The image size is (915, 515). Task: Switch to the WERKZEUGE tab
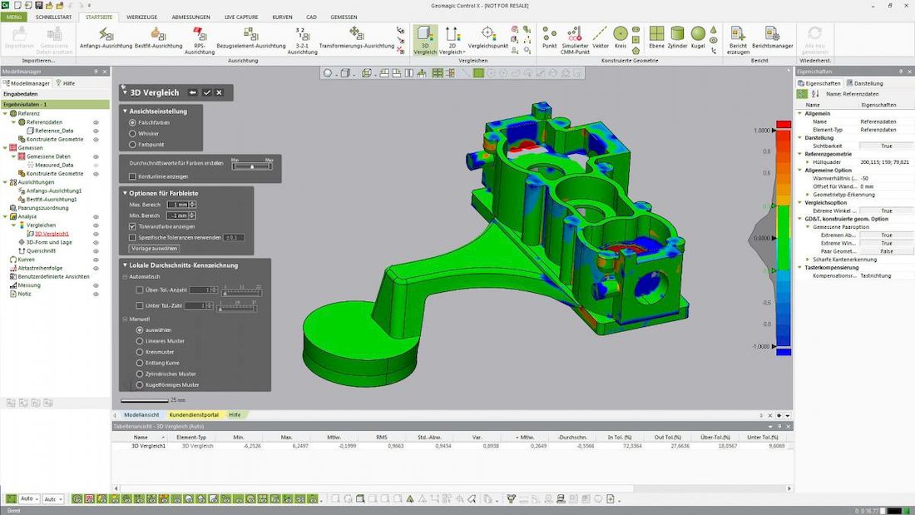coord(141,17)
